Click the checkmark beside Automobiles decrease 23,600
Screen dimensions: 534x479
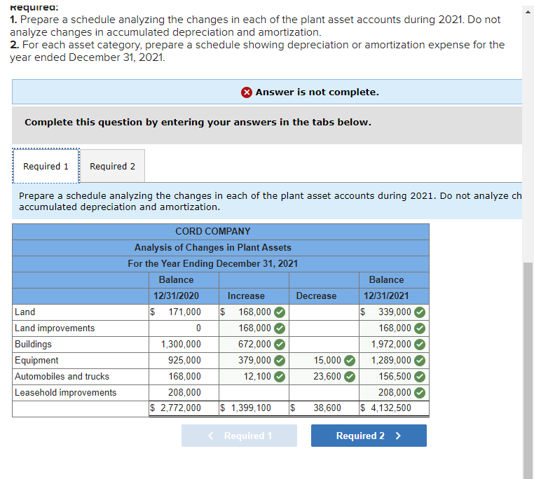(x=350, y=377)
